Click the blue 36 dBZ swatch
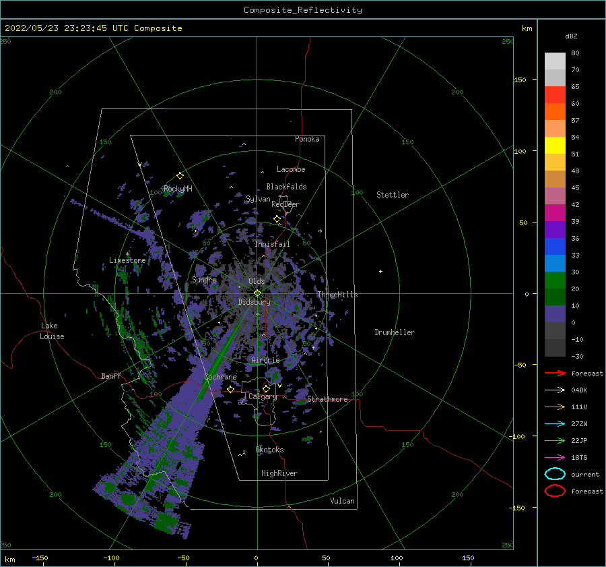The width and height of the screenshot is (606, 567). click(x=555, y=246)
